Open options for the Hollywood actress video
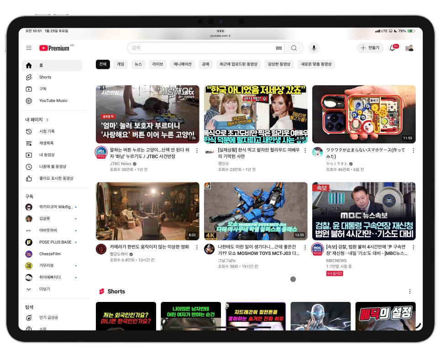 click(305, 150)
